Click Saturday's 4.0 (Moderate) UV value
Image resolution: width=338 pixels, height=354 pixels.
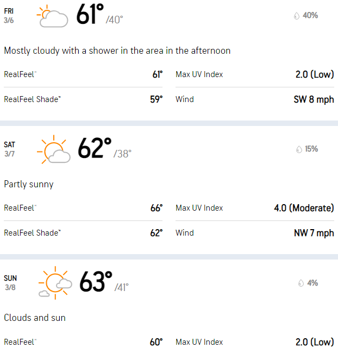tap(304, 208)
